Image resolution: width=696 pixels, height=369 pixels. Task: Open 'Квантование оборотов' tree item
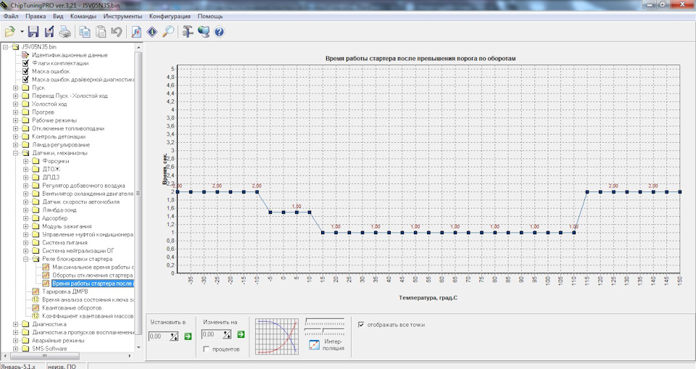click(x=72, y=307)
